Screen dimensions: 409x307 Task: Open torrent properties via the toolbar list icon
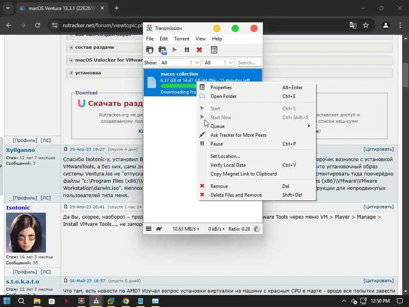[214, 50]
